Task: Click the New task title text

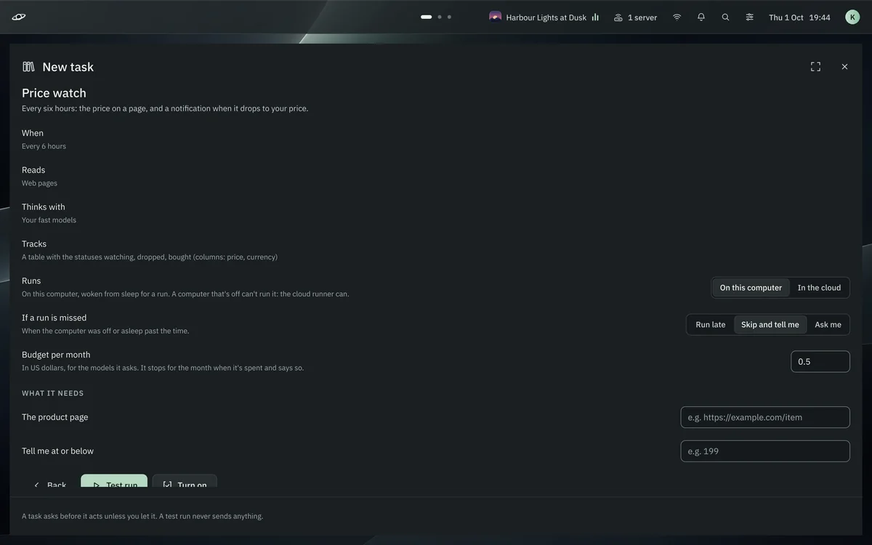Action: point(68,67)
